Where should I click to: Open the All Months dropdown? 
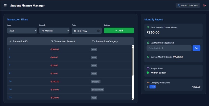click(x=54, y=31)
